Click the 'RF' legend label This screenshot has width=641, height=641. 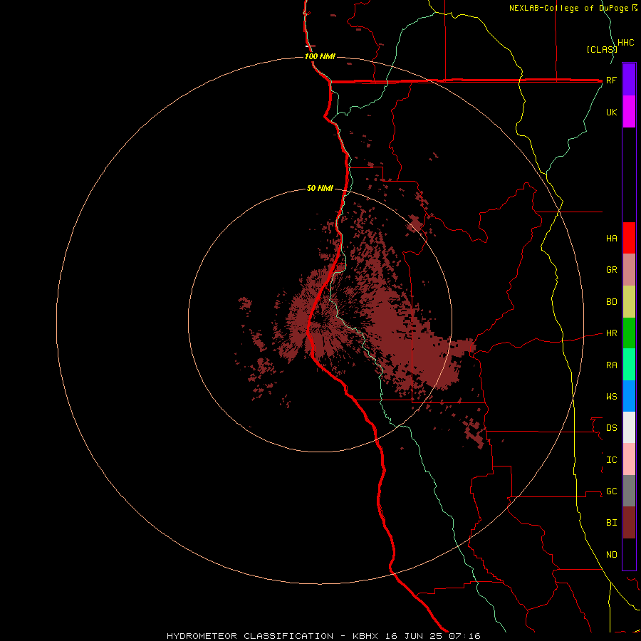(611, 80)
